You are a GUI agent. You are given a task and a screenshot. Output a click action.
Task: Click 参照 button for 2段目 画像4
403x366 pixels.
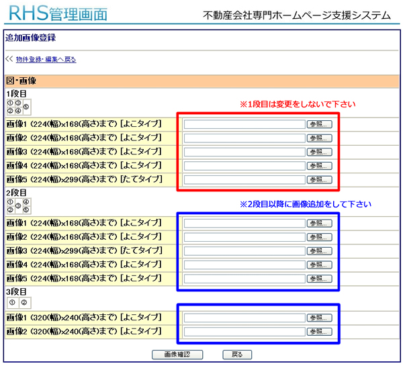point(320,265)
